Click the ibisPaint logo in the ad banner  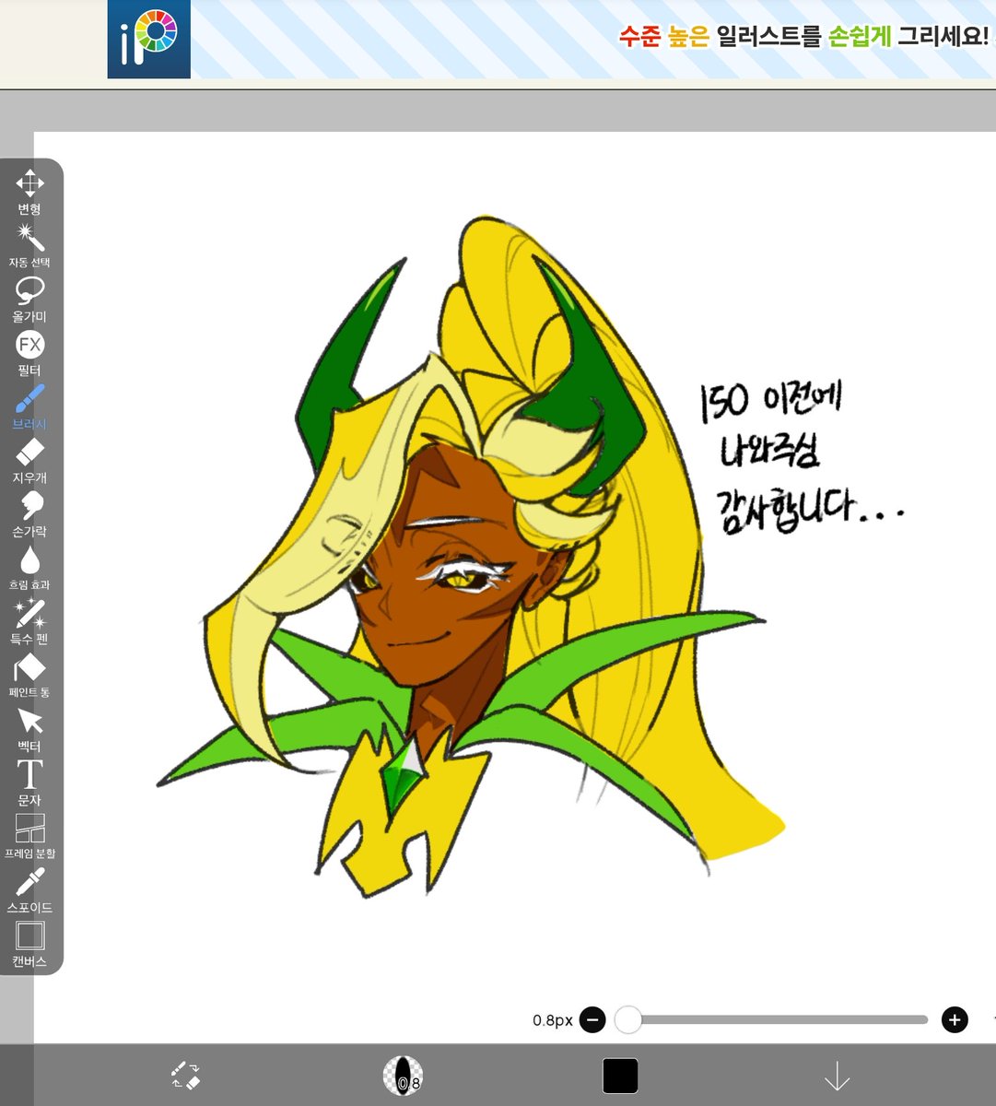pyautogui.click(x=149, y=39)
